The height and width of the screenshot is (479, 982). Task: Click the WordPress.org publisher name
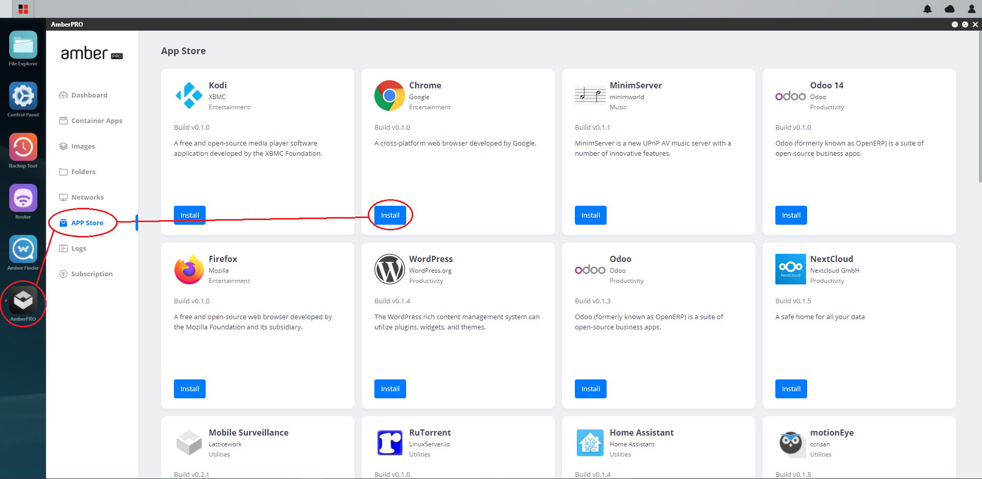[x=430, y=271]
